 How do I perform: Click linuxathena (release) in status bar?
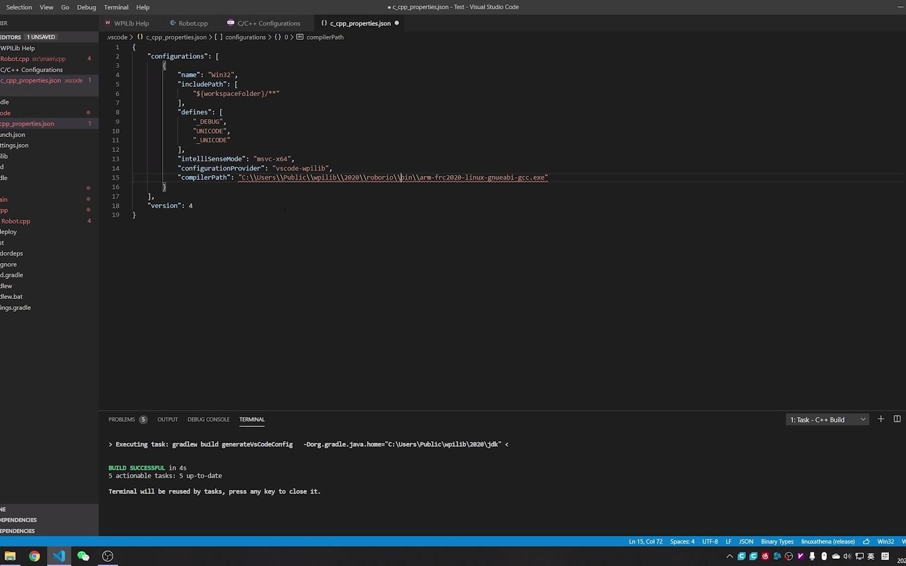(x=828, y=541)
